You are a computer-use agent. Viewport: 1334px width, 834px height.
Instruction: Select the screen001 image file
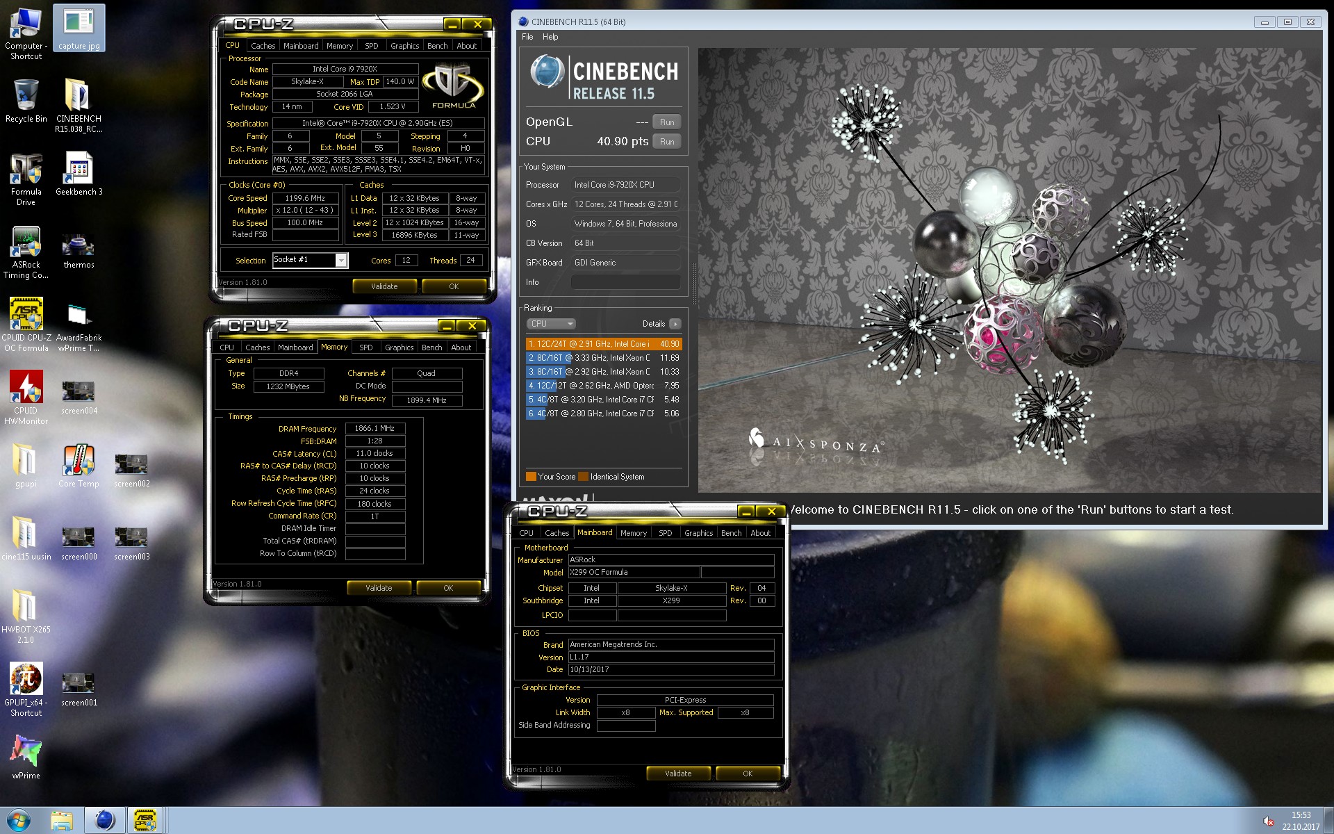click(x=79, y=689)
